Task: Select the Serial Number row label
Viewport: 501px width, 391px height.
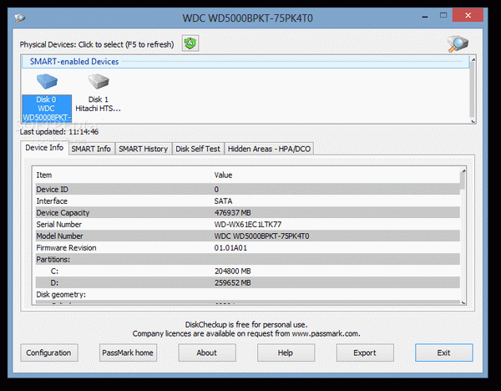Action: pos(58,225)
